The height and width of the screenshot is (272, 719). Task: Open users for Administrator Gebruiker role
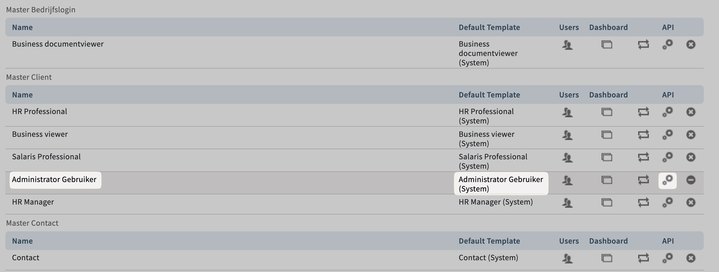(x=567, y=180)
